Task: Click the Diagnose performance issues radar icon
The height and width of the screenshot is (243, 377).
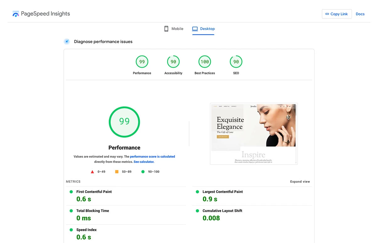Action: coord(67,41)
